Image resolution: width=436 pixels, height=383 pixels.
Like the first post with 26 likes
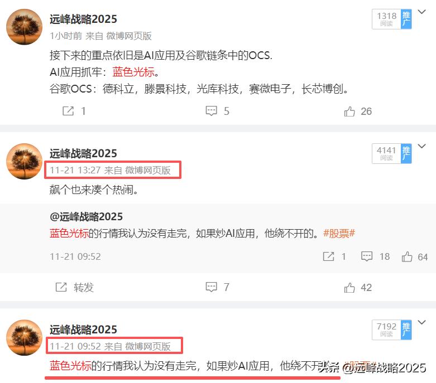pyautogui.click(x=349, y=111)
